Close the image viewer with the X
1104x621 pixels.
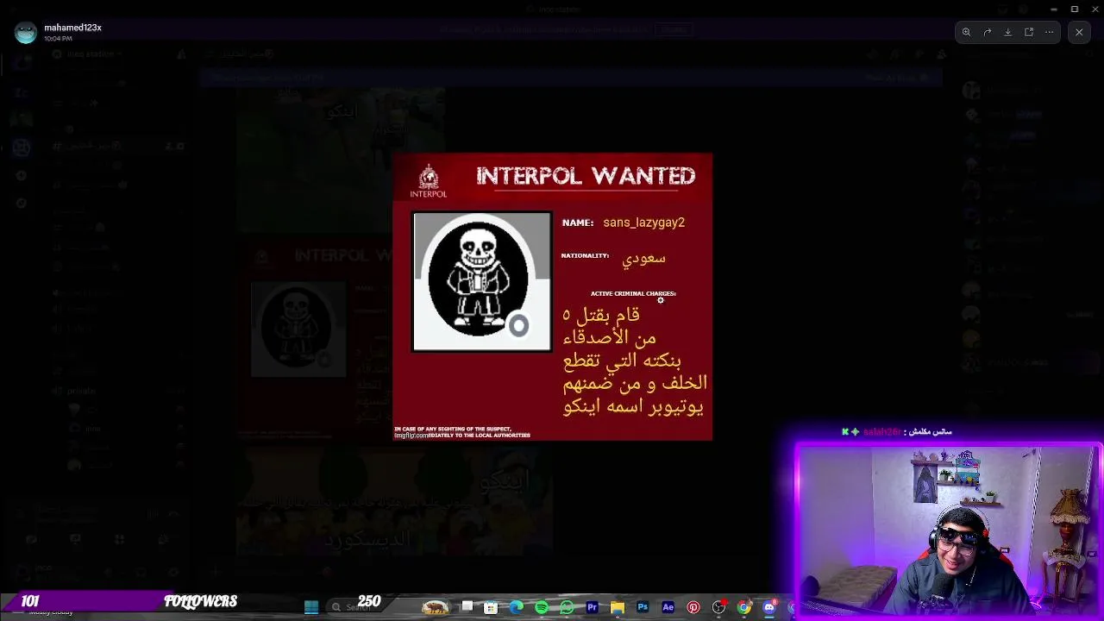coord(1079,32)
